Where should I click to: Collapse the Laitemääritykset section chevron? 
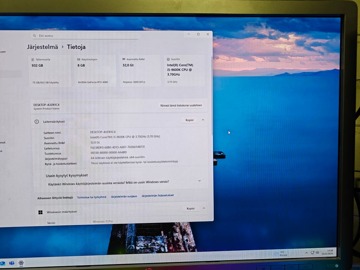[x=203, y=120]
